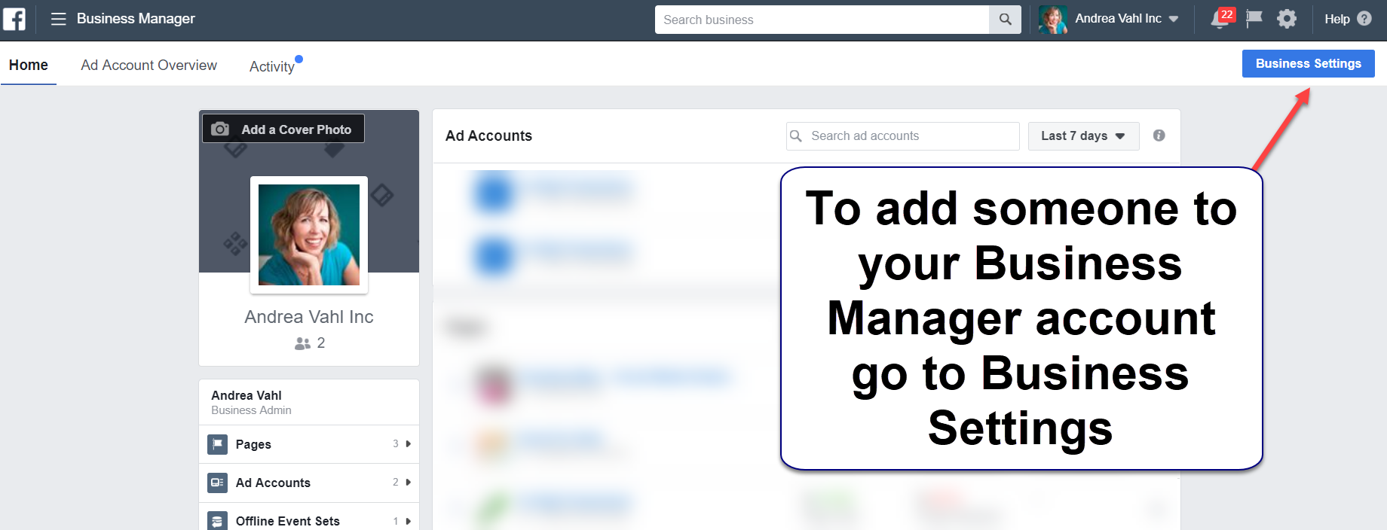The width and height of the screenshot is (1387, 530).
Task: Click the info icon beside Last 7 days
Action: [x=1159, y=136]
